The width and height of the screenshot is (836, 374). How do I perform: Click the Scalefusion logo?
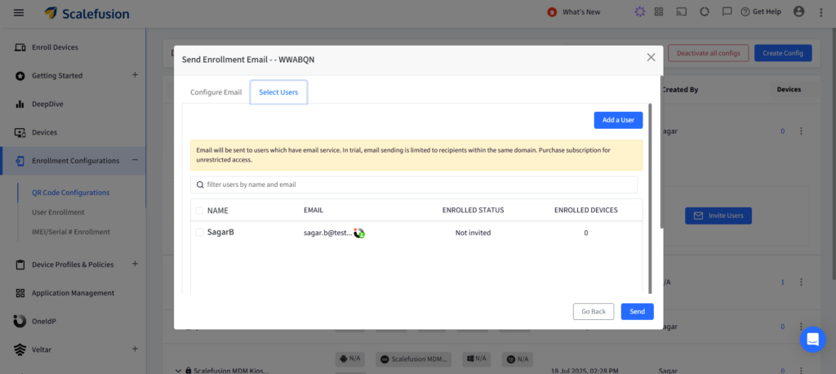point(87,13)
